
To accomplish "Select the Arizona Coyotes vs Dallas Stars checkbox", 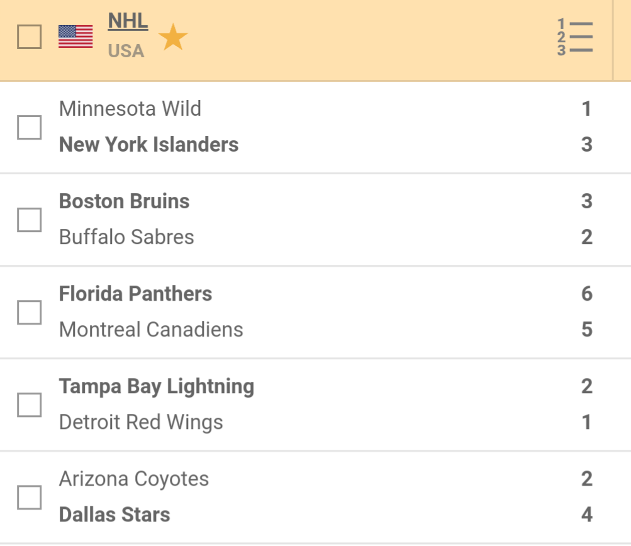I will (x=30, y=497).
